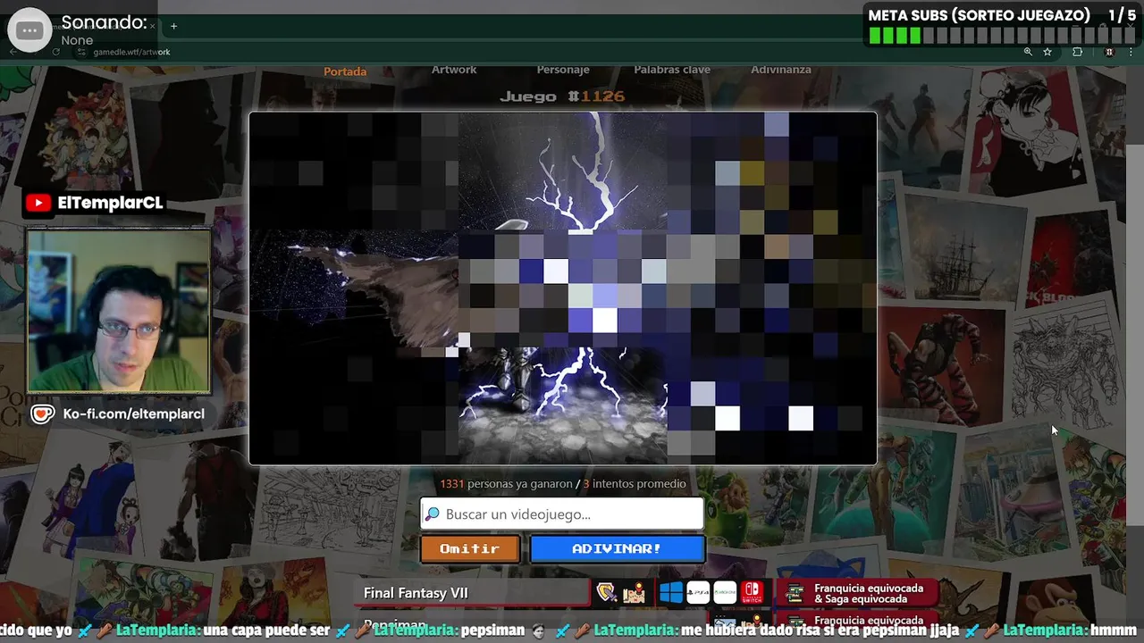Click the PS4 platform icon on the Final Fantasy VII row
The image size is (1144, 643).
click(x=698, y=593)
